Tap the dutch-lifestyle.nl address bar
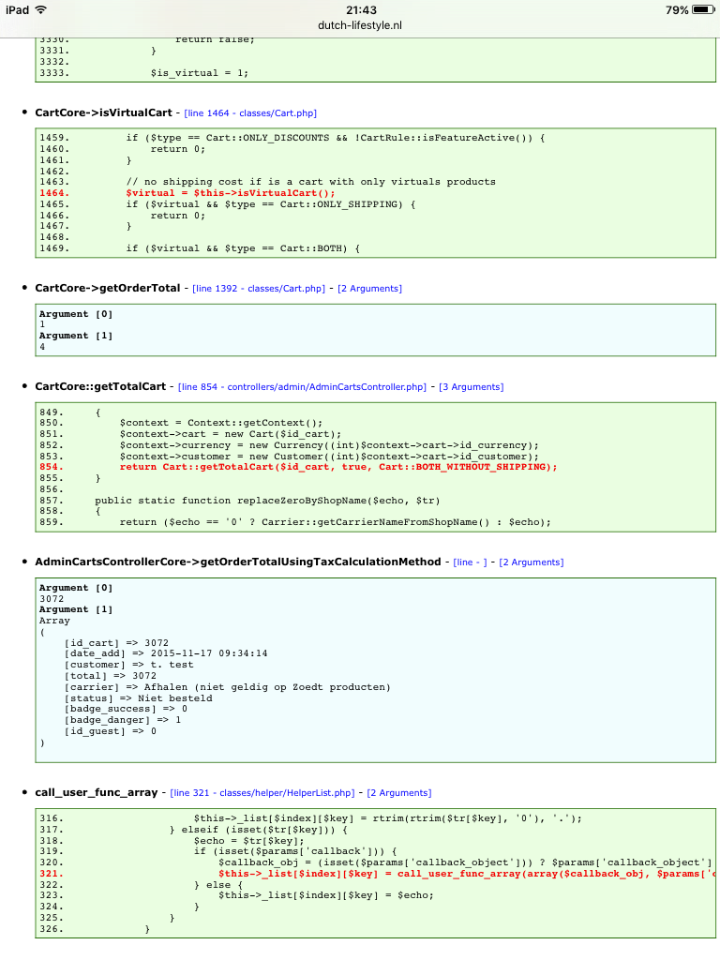The image size is (720, 960). pos(360,25)
